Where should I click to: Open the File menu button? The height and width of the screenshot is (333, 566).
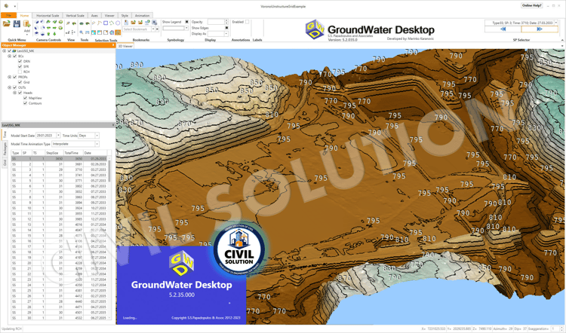coord(8,16)
